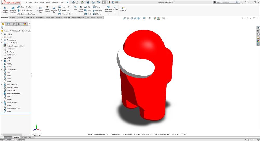Show more manager tabs chevron
This screenshot has height=141, width=260.
tap(29, 24)
